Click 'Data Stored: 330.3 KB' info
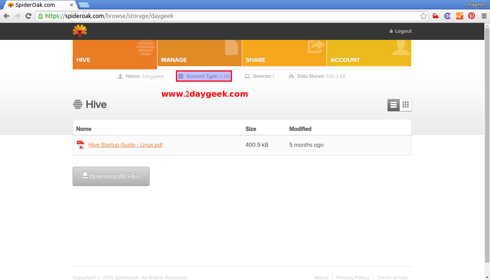The height and width of the screenshot is (280, 490). click(x=317, y=76)
